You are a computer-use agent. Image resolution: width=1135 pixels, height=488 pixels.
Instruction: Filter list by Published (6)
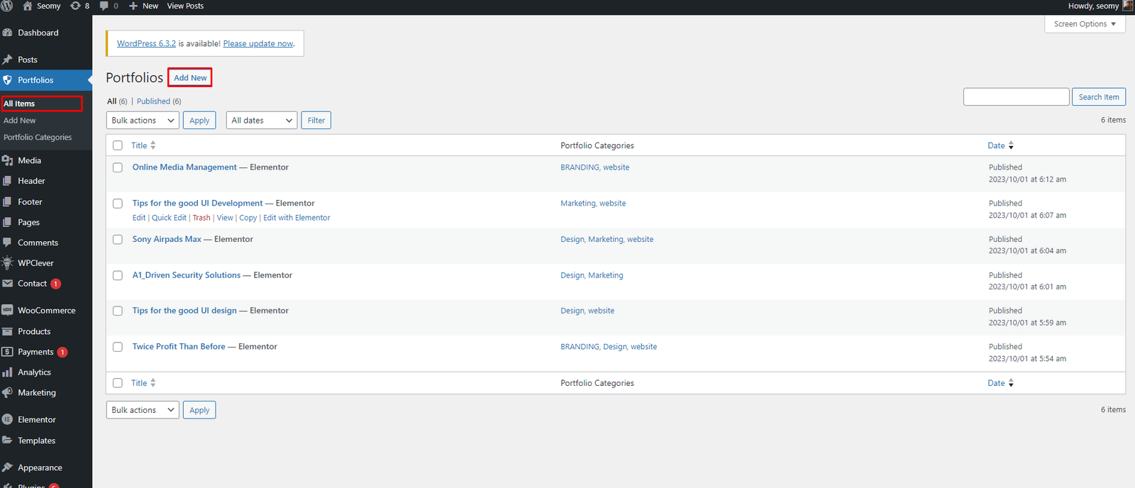tap(159, 101)
